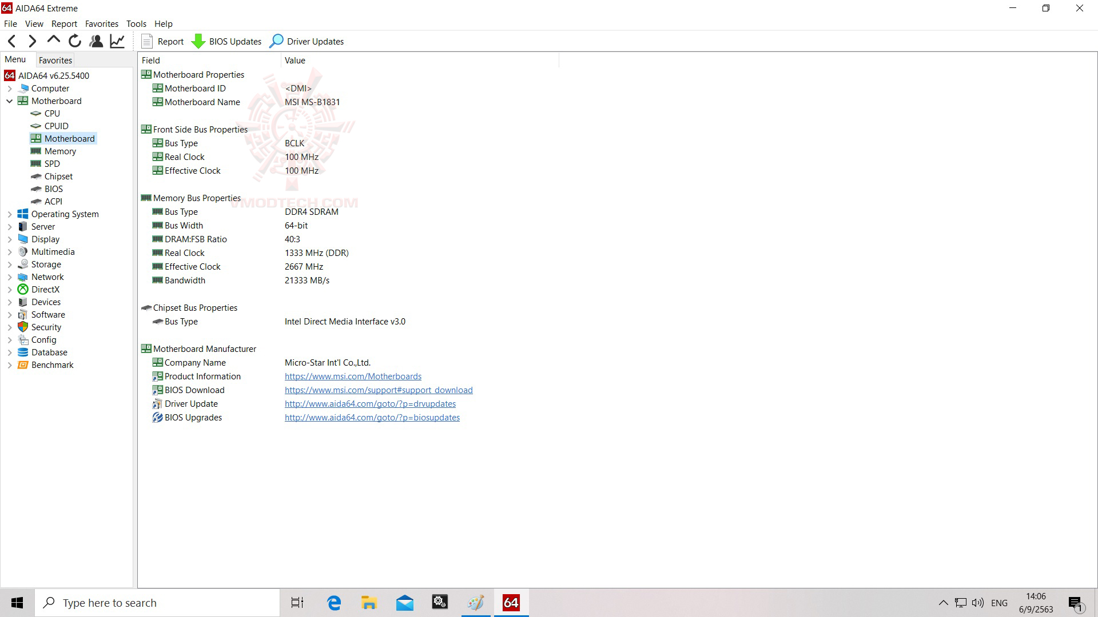Click the Forward navigation arrow
1098x617 pixels.
point(33,41)
